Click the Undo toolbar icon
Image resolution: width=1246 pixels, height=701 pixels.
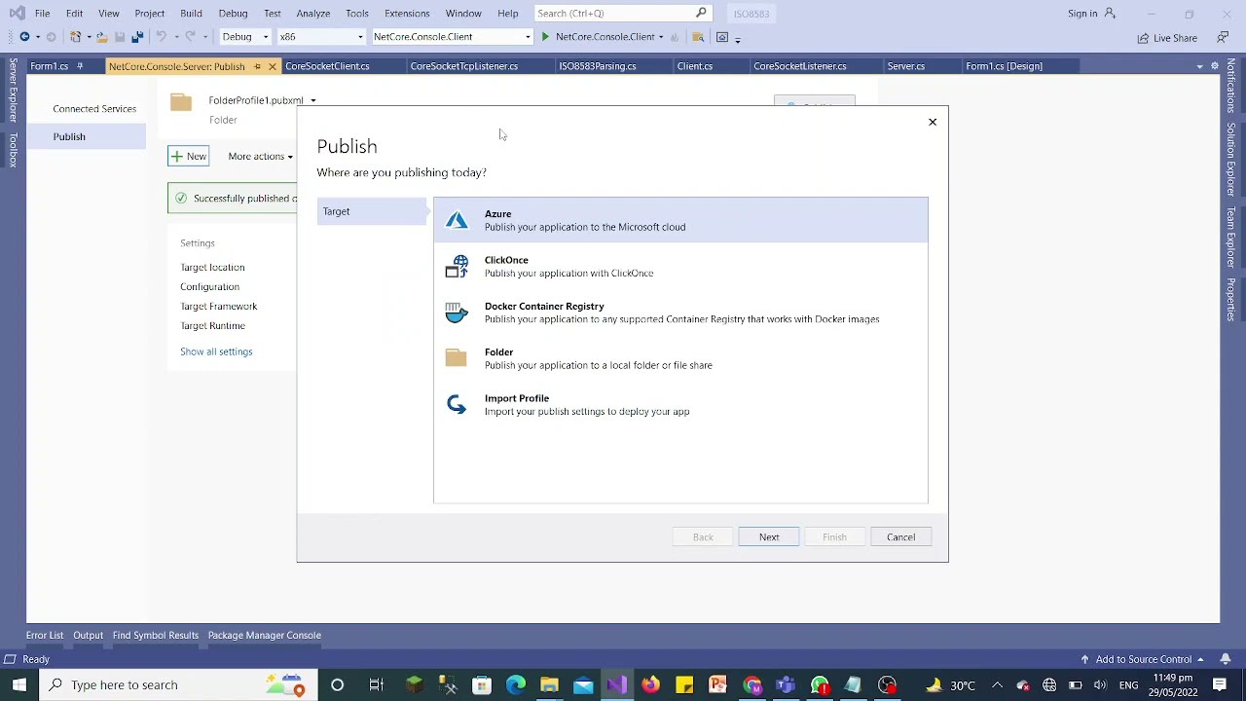(x=162, y=37)
